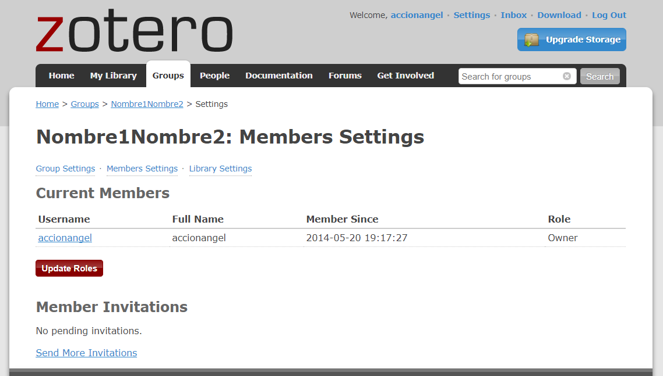Go to Library Settings link

pyautogui.click(x=220, y=169)
